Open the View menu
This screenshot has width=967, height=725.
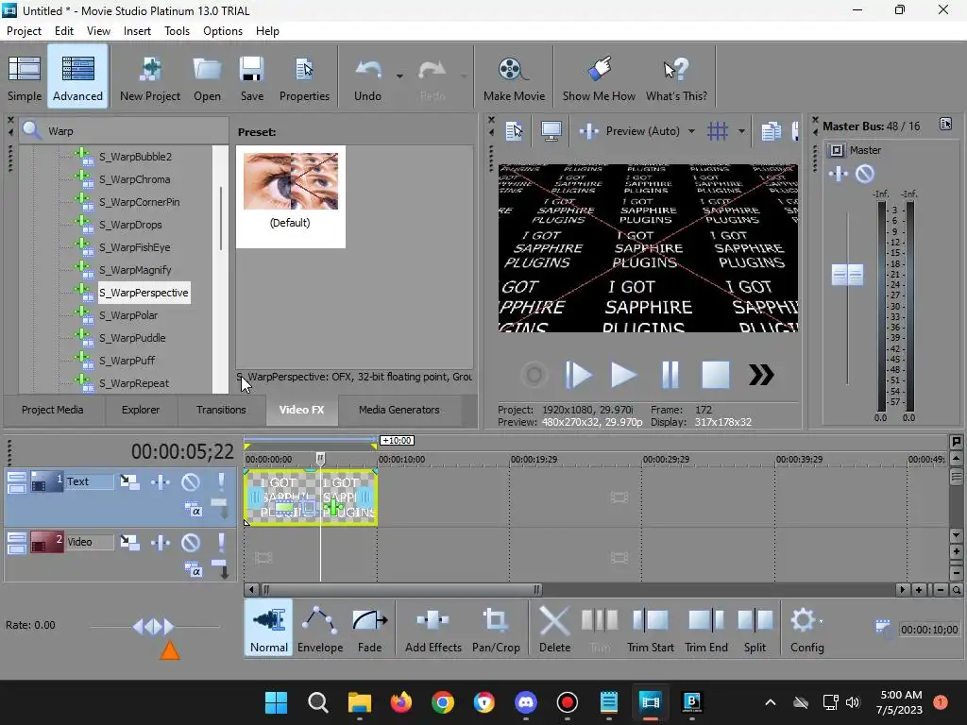click(98, 31)
